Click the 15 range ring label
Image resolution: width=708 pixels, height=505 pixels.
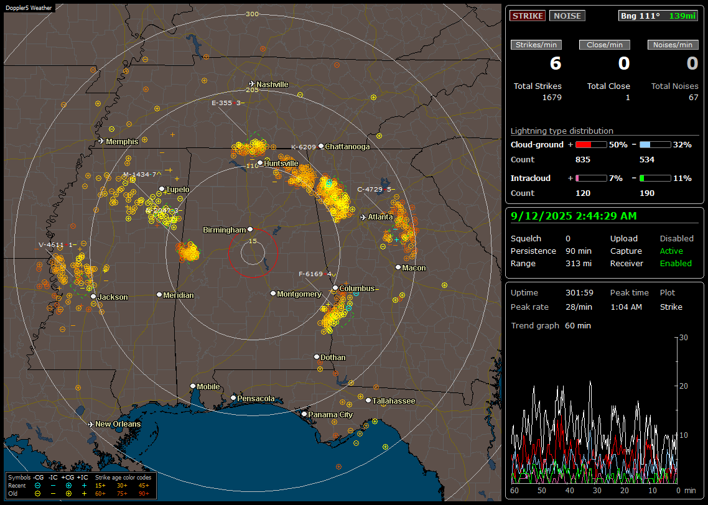point(253,241)
